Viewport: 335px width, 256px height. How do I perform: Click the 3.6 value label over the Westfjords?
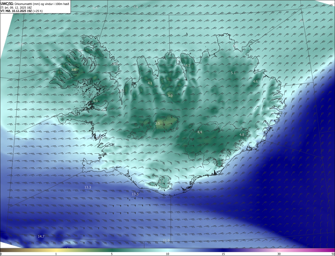point(74,70)
